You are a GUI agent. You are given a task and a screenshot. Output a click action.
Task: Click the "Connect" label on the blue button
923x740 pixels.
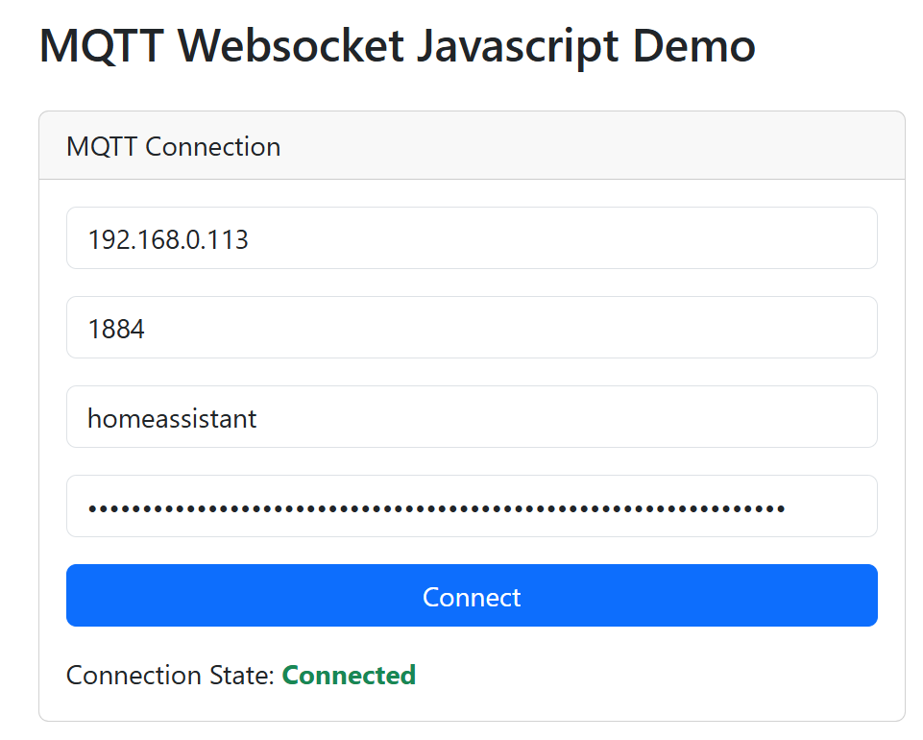point(472,597)
